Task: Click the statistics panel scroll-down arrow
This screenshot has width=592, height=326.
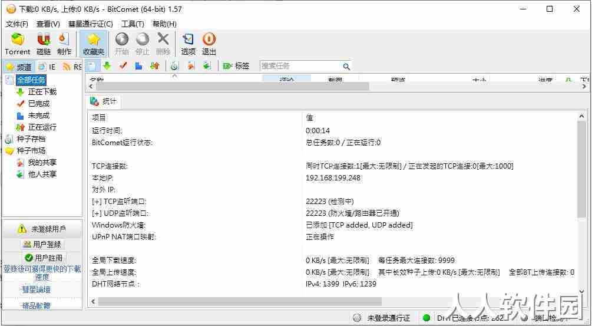Action: coord(582,292)
